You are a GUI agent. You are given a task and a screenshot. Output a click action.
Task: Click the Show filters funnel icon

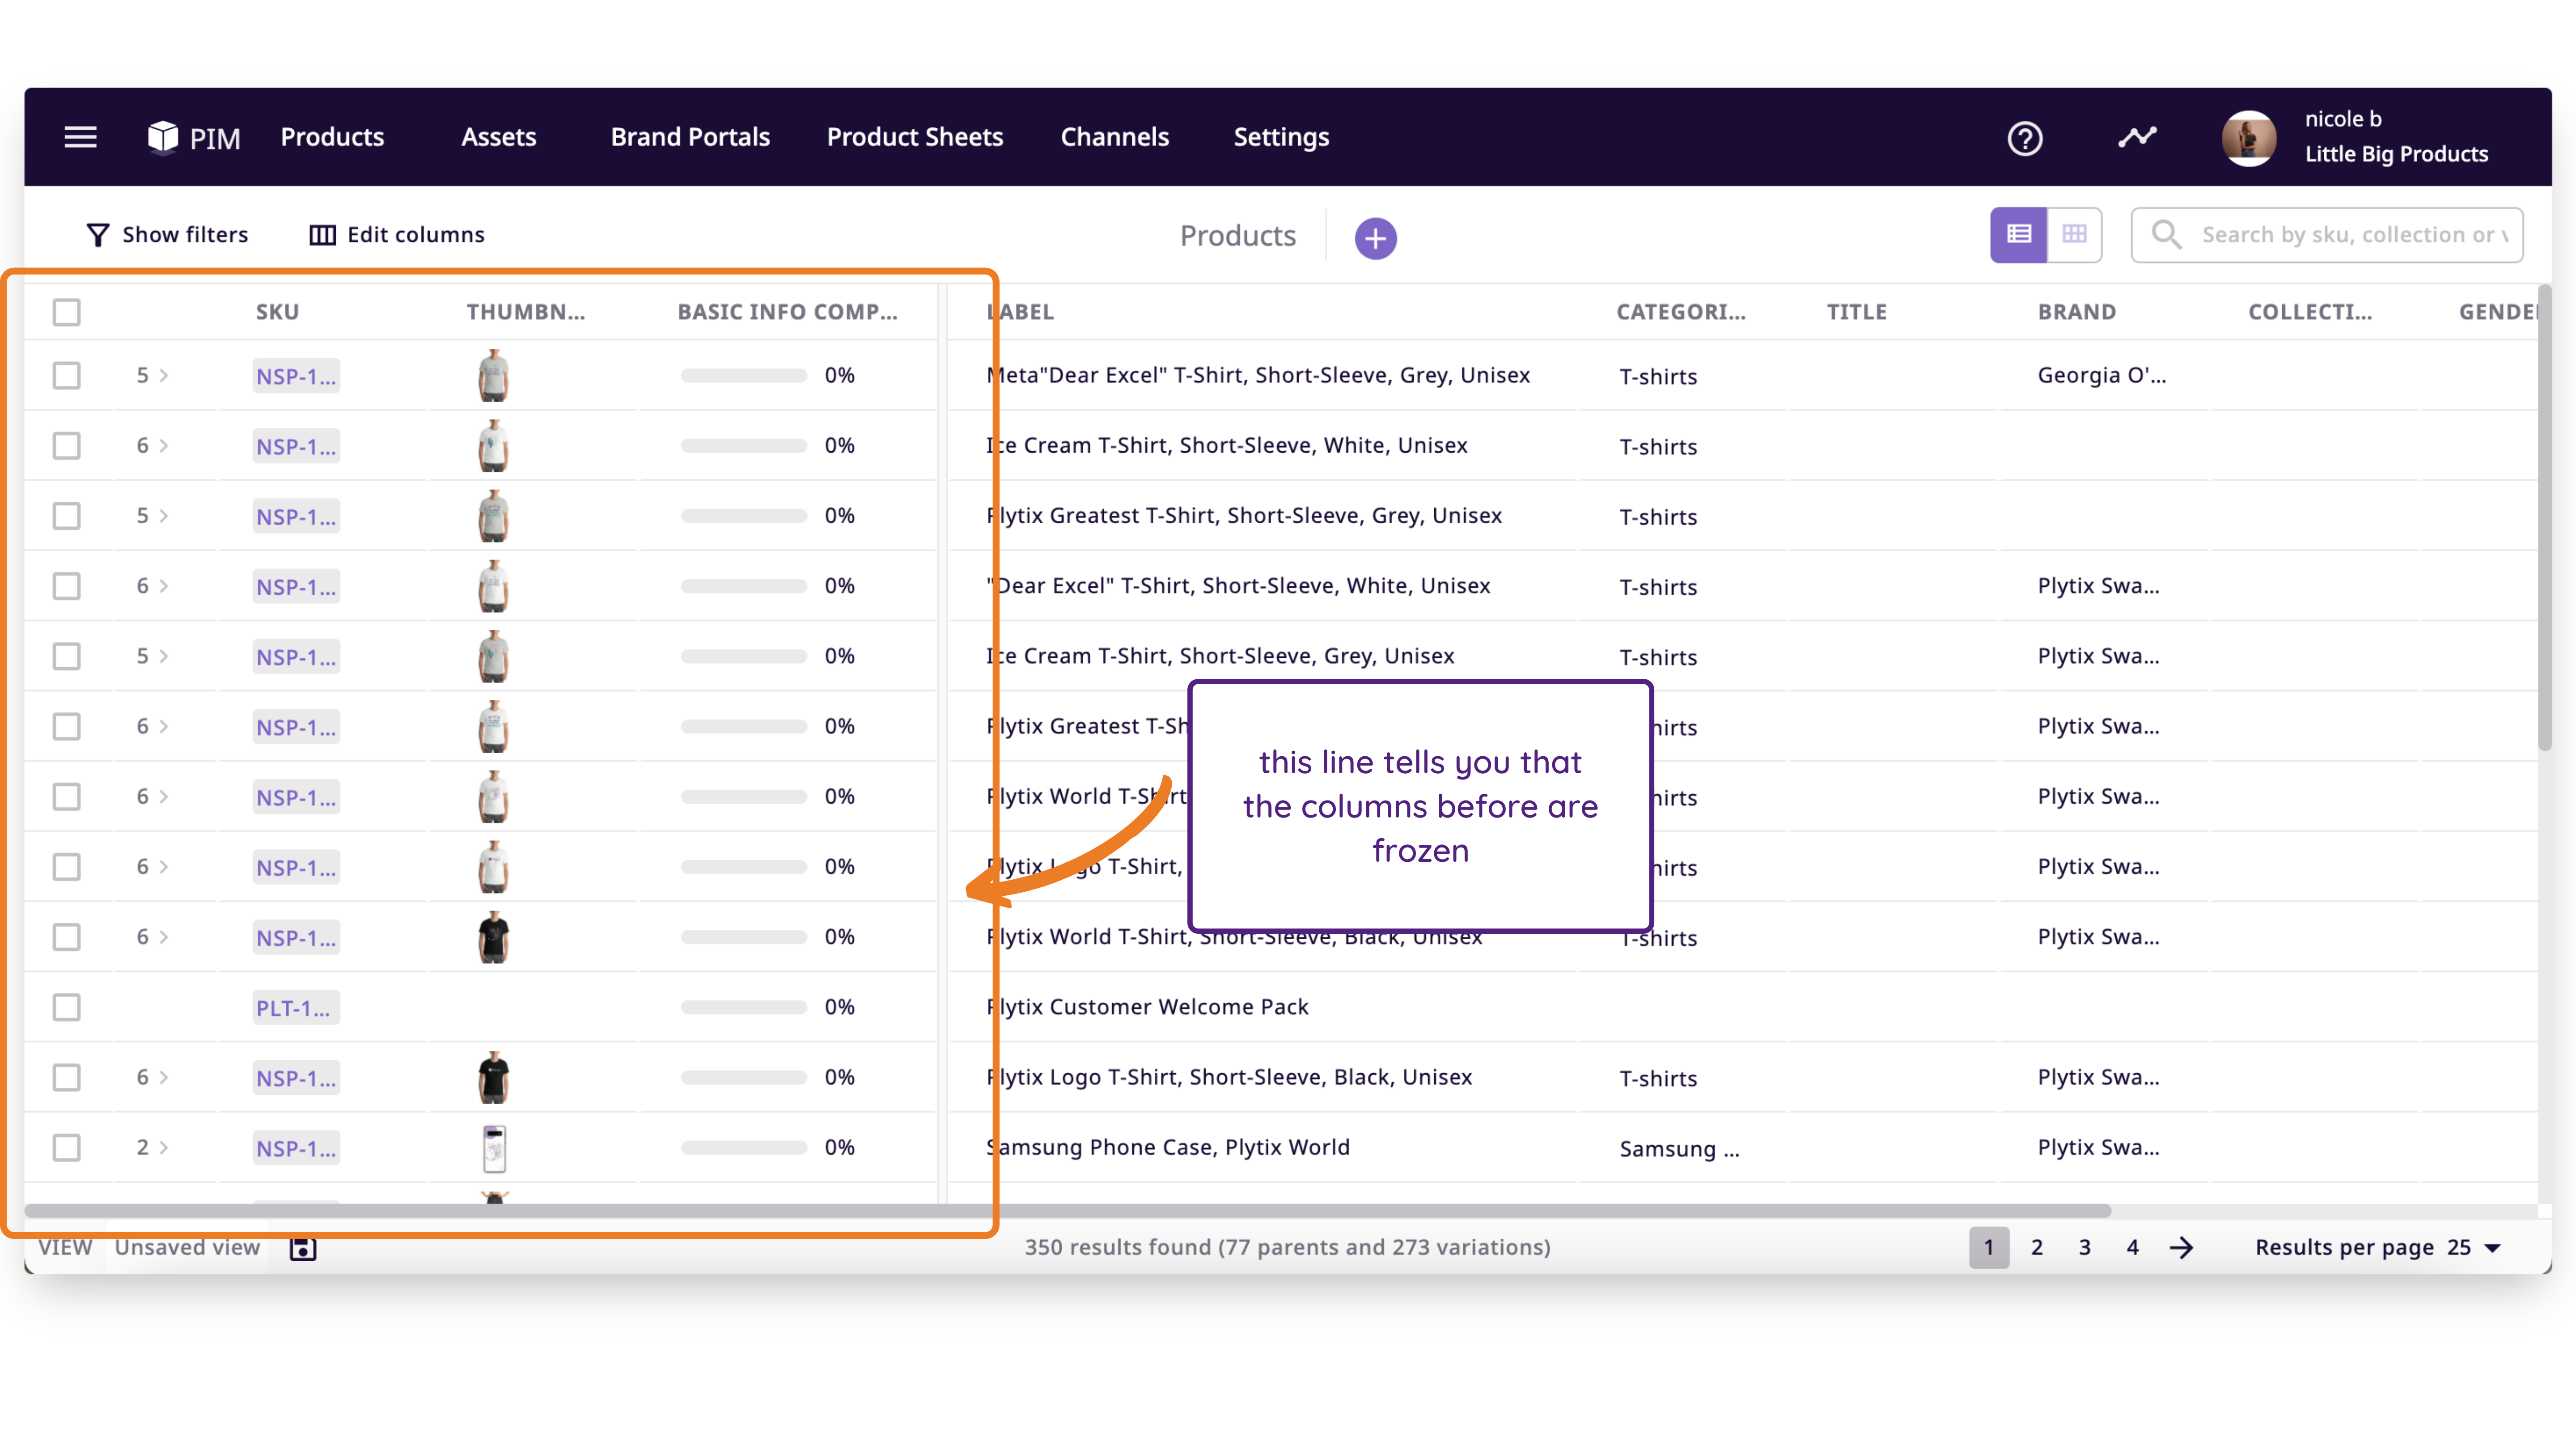pos(97,235)
